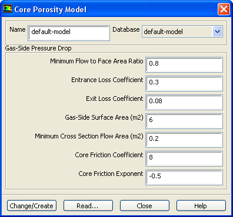Click the Read... button
Image resolution: width=233 pixels, height=217 pixels.
coord(88,206)
